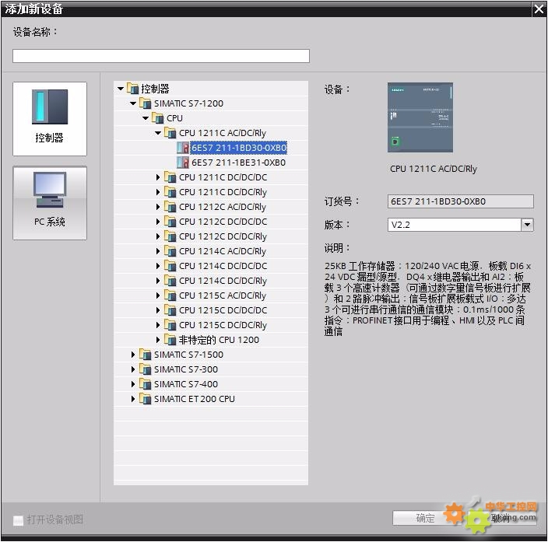Screen dimensions: 548x542
Task: Expand the CPU 1215C AC/DC/Rly node
Action: pyautogui.click(x=158, y=295)
